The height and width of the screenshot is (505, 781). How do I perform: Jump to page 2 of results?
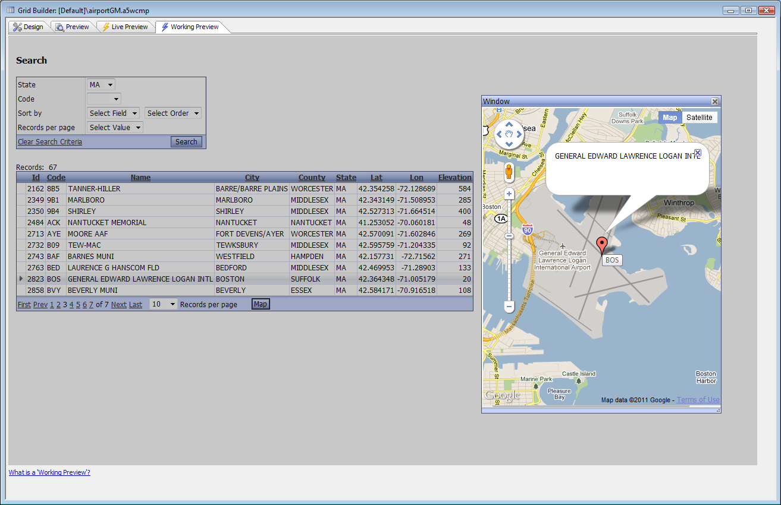[x=58, y=305]
